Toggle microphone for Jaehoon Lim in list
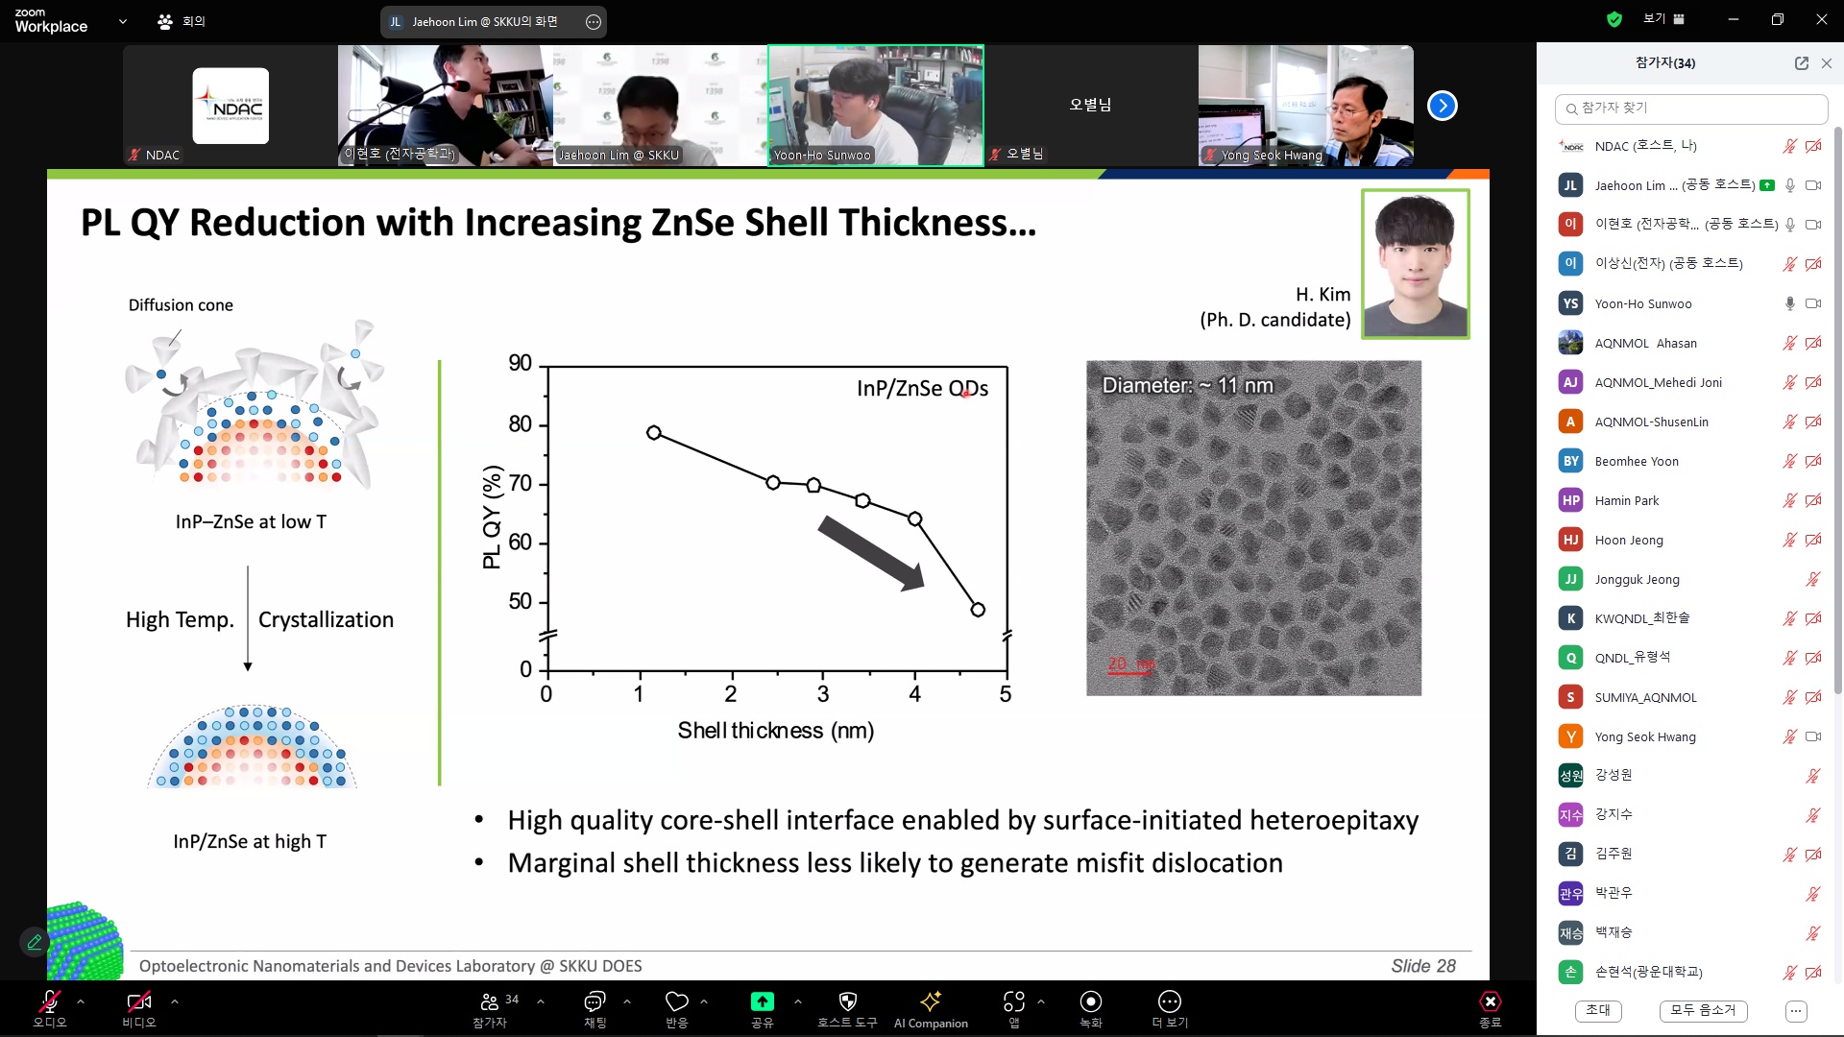This screenshot has height=1037, width=1844. coord(1790,185)
